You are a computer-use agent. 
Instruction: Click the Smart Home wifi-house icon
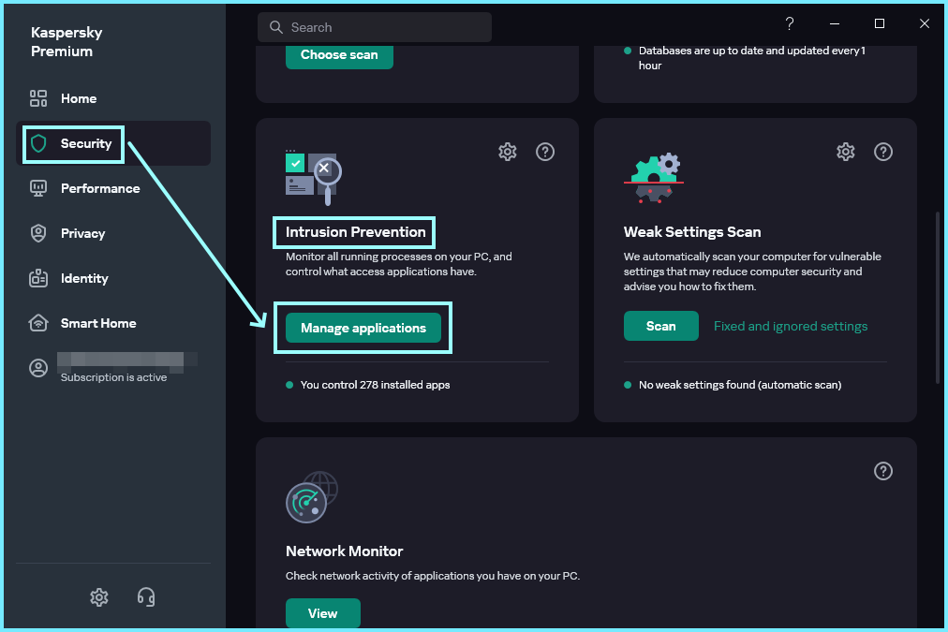pos(38,323)
